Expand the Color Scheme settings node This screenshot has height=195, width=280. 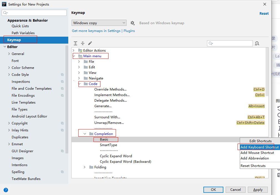(x=9, y=68)
